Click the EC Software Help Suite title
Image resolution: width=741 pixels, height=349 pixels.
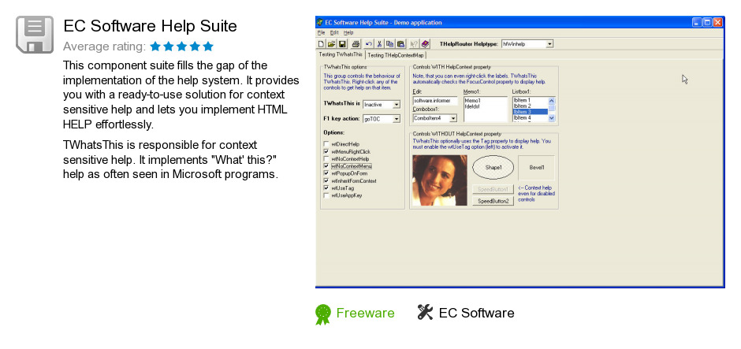coord(150,26)
